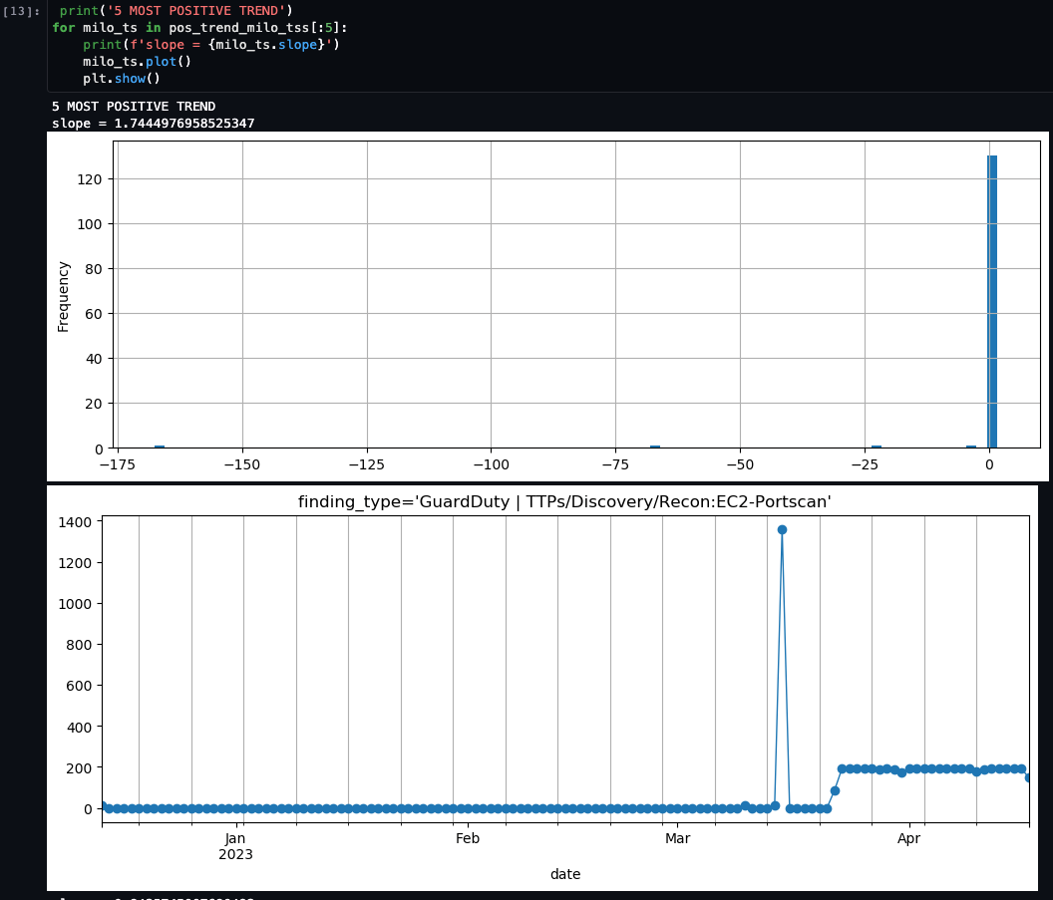This screenshot has height=900, width=1053.
Task: Select the slope = 1.7444976958525347 output line
Action: [152, 124]
